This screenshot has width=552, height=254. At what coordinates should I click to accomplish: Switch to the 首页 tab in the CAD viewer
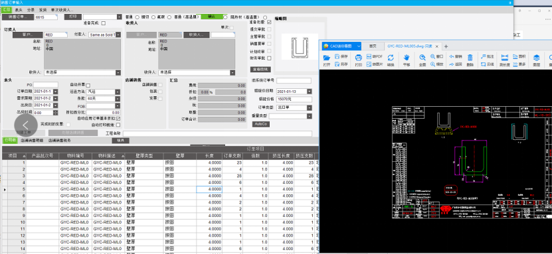click(373, 46)
